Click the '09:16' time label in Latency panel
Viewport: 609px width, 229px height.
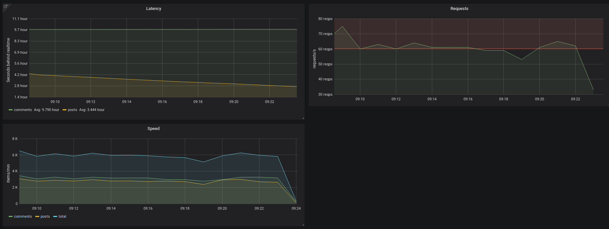(162, 102)
